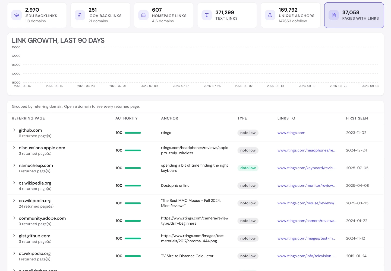The width and height of the screenshot is (391, 271).
Task: Click the chart date label 2026-07-17
Action: [x=181, y=86]
